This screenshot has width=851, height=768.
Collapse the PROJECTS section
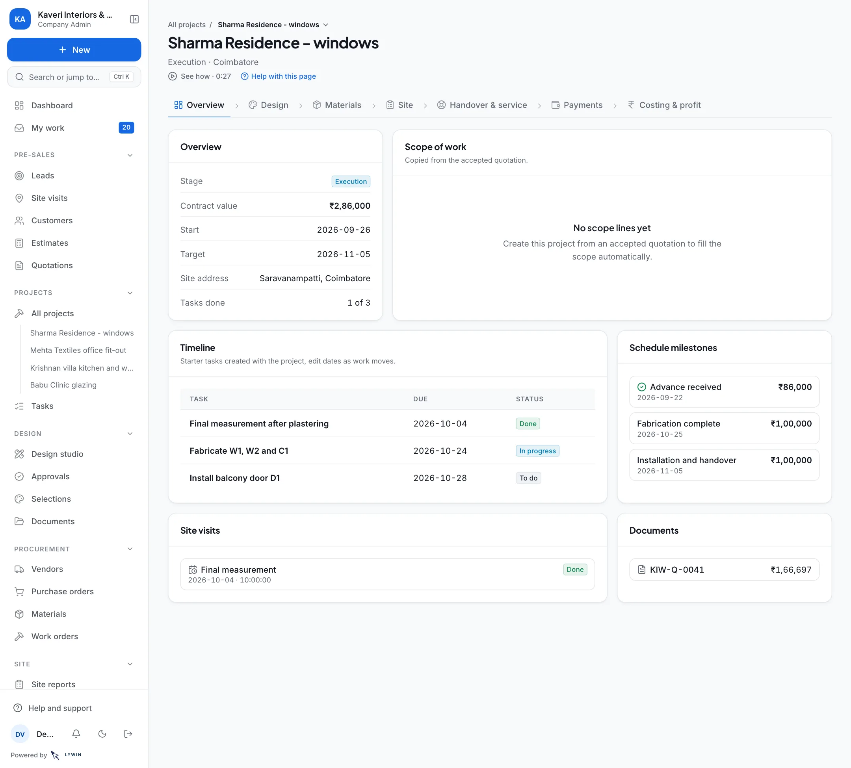[x=130, y=293]
